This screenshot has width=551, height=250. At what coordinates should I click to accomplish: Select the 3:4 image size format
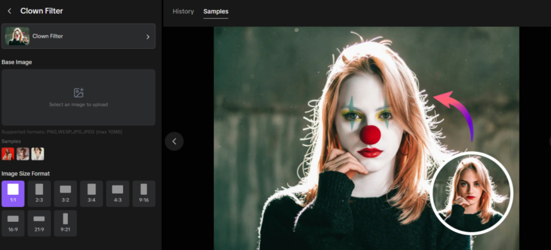[x=92, y=194]
